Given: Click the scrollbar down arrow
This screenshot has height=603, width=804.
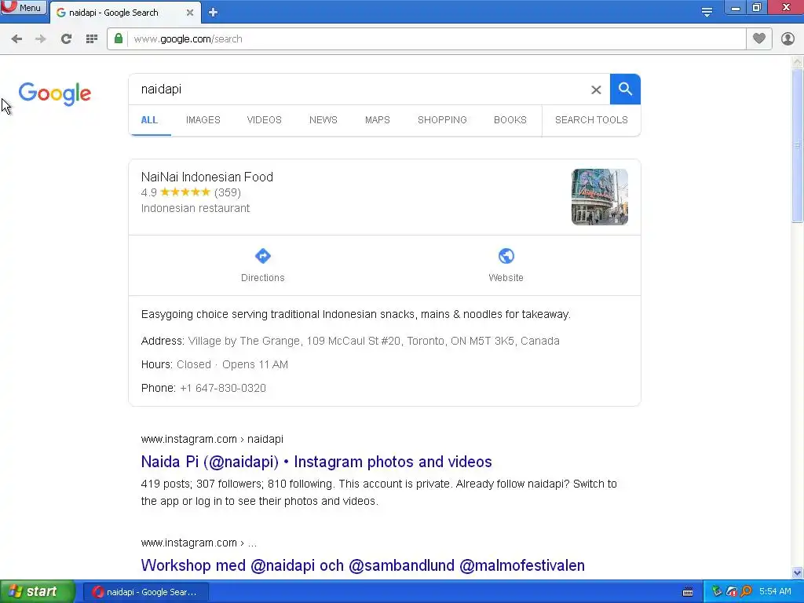Looking at the screenshot, I should pos(798,572).
